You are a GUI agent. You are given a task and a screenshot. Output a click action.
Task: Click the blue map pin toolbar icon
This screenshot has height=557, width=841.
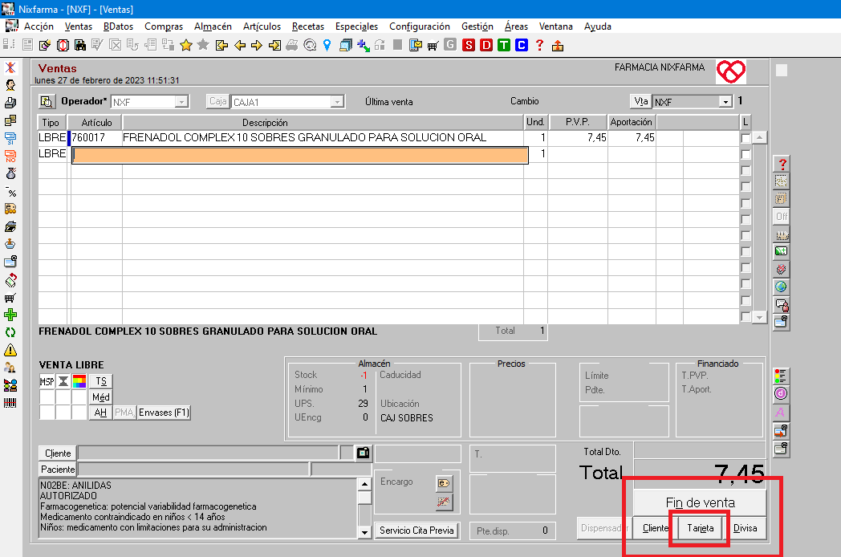[x=327, y=46]
